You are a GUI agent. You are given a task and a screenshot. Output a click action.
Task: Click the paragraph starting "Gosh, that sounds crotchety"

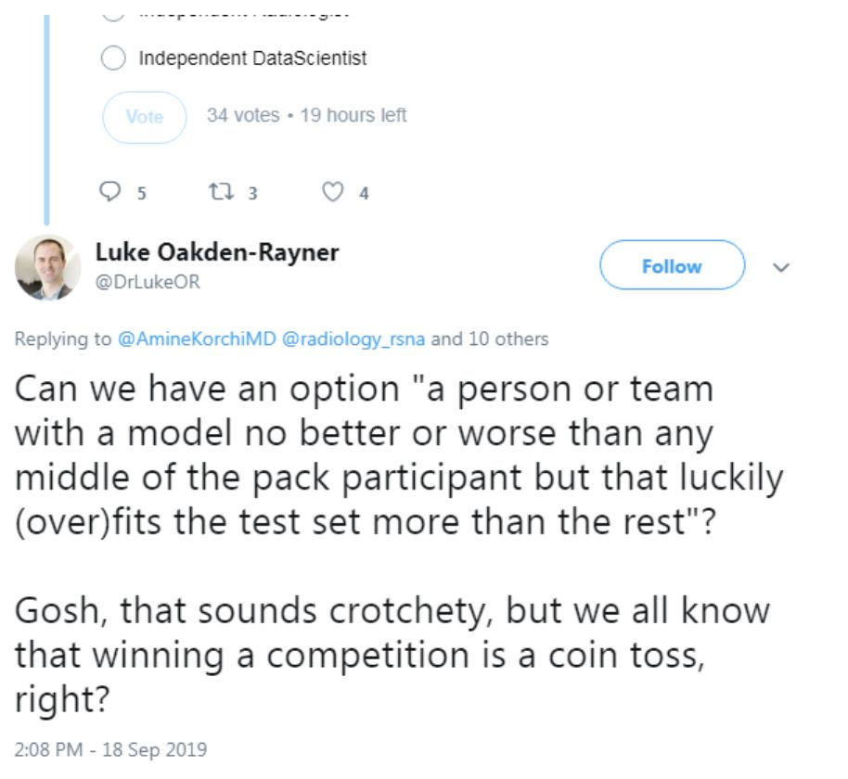point(392,654)
